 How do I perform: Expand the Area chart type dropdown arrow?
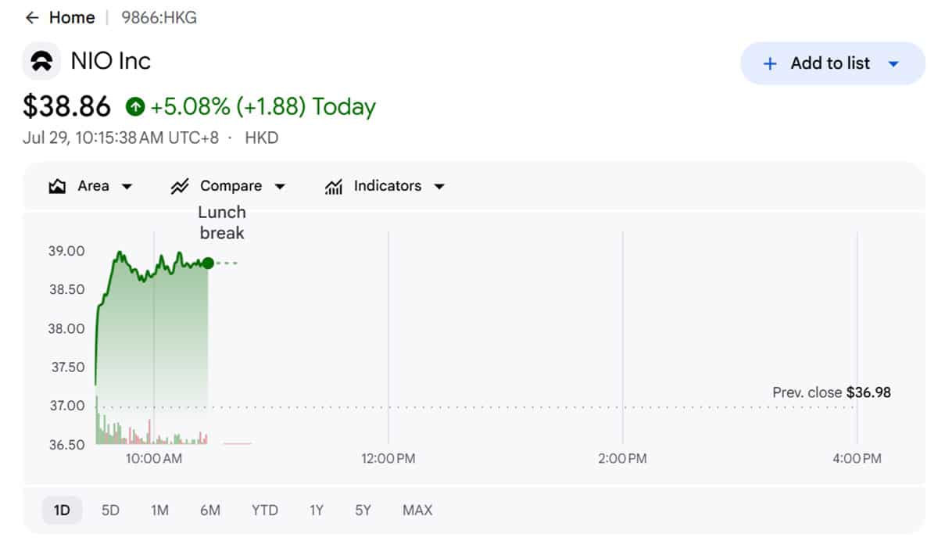pyautogui.click(x=127, y=187)
